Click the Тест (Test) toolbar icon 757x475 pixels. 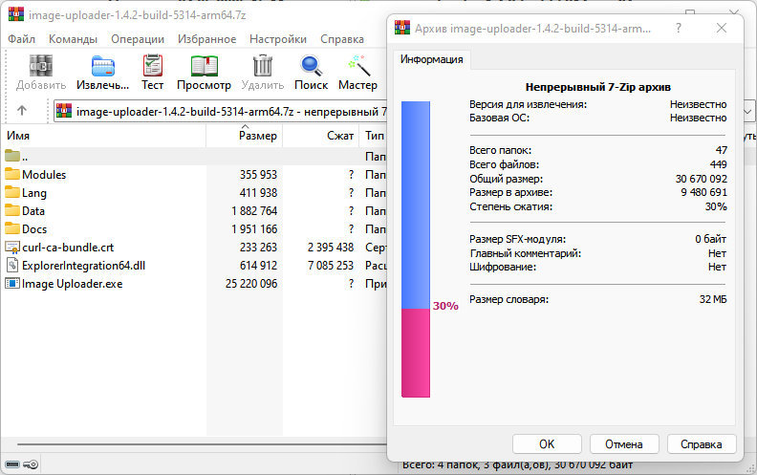coord(153,66)
